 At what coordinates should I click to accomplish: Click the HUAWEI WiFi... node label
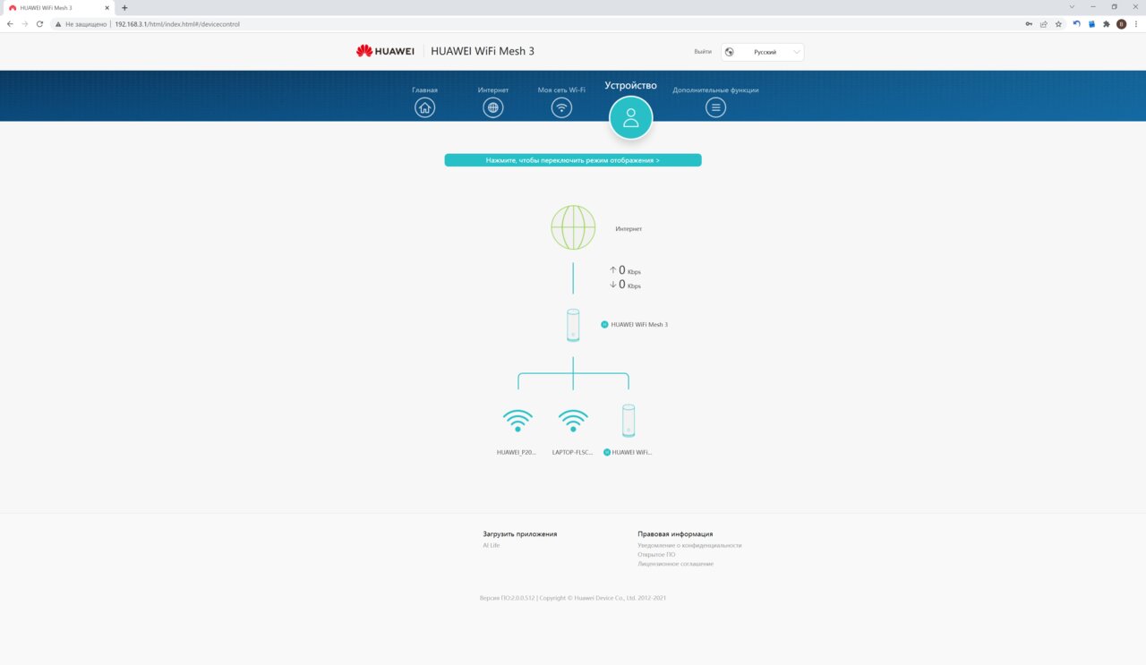pyautogui.click(x=632, y=453)
